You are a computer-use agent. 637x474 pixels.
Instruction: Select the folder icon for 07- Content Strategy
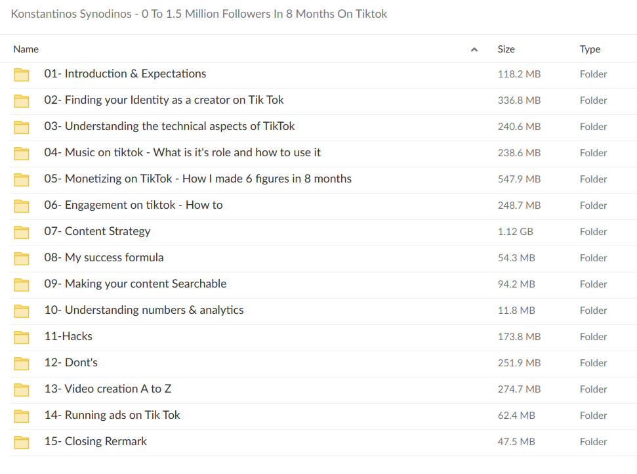22,232
